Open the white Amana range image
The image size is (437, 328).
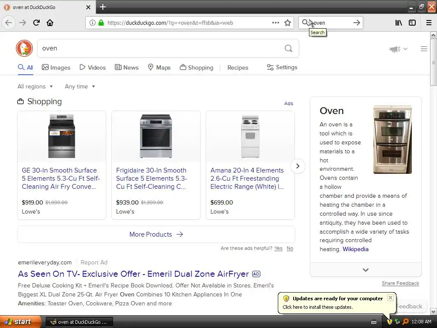tap(250, 136)
